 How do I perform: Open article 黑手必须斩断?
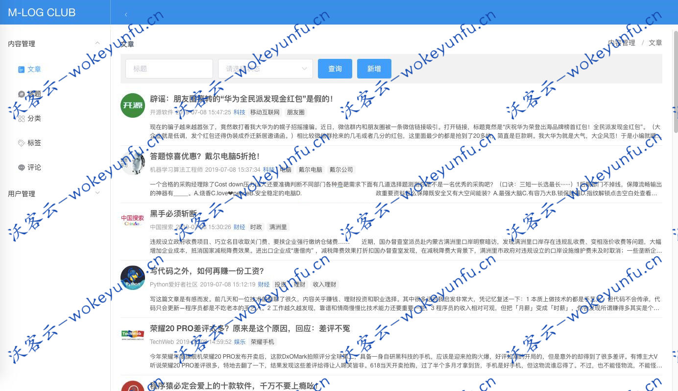coord(173,214)
